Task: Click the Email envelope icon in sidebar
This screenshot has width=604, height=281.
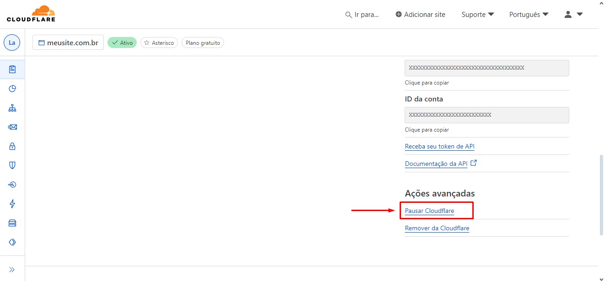Action: click(12, 127)
